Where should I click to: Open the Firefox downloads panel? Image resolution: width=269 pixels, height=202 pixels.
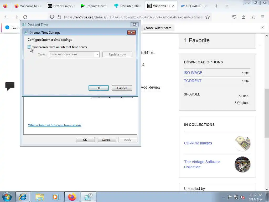coord(244,17)
